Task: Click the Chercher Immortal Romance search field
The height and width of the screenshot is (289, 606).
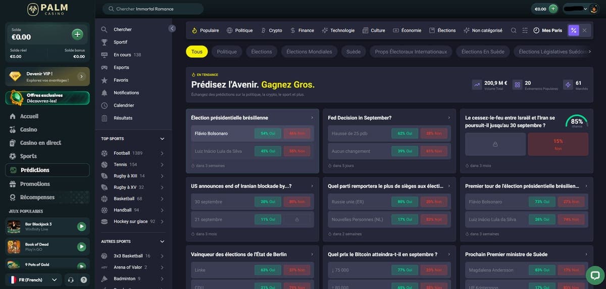Action: point(153,9)
